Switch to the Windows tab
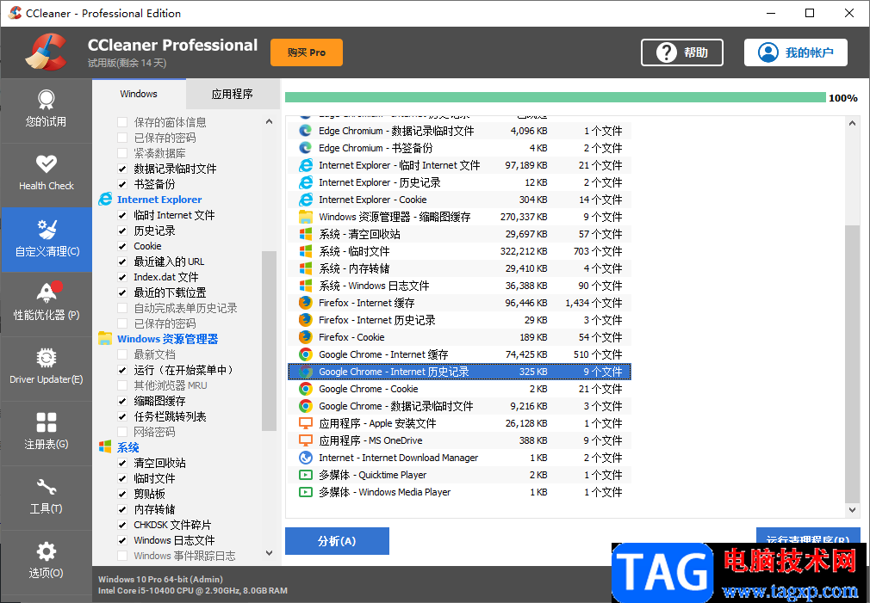Image resolution: width=870 pixels, height=603 pixels. tap(139, 94)
